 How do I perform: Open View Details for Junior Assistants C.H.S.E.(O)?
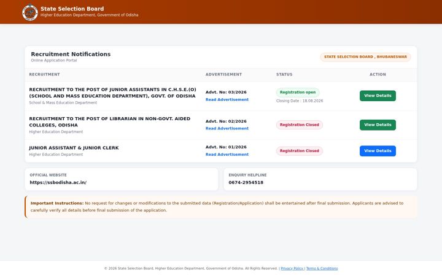pyautogui.click(x=378, y=96)
